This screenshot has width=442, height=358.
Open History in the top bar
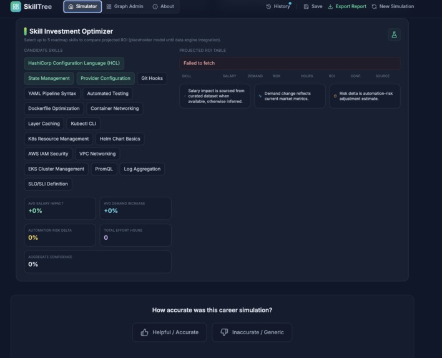pyautogui.click(x=278, y=6)
